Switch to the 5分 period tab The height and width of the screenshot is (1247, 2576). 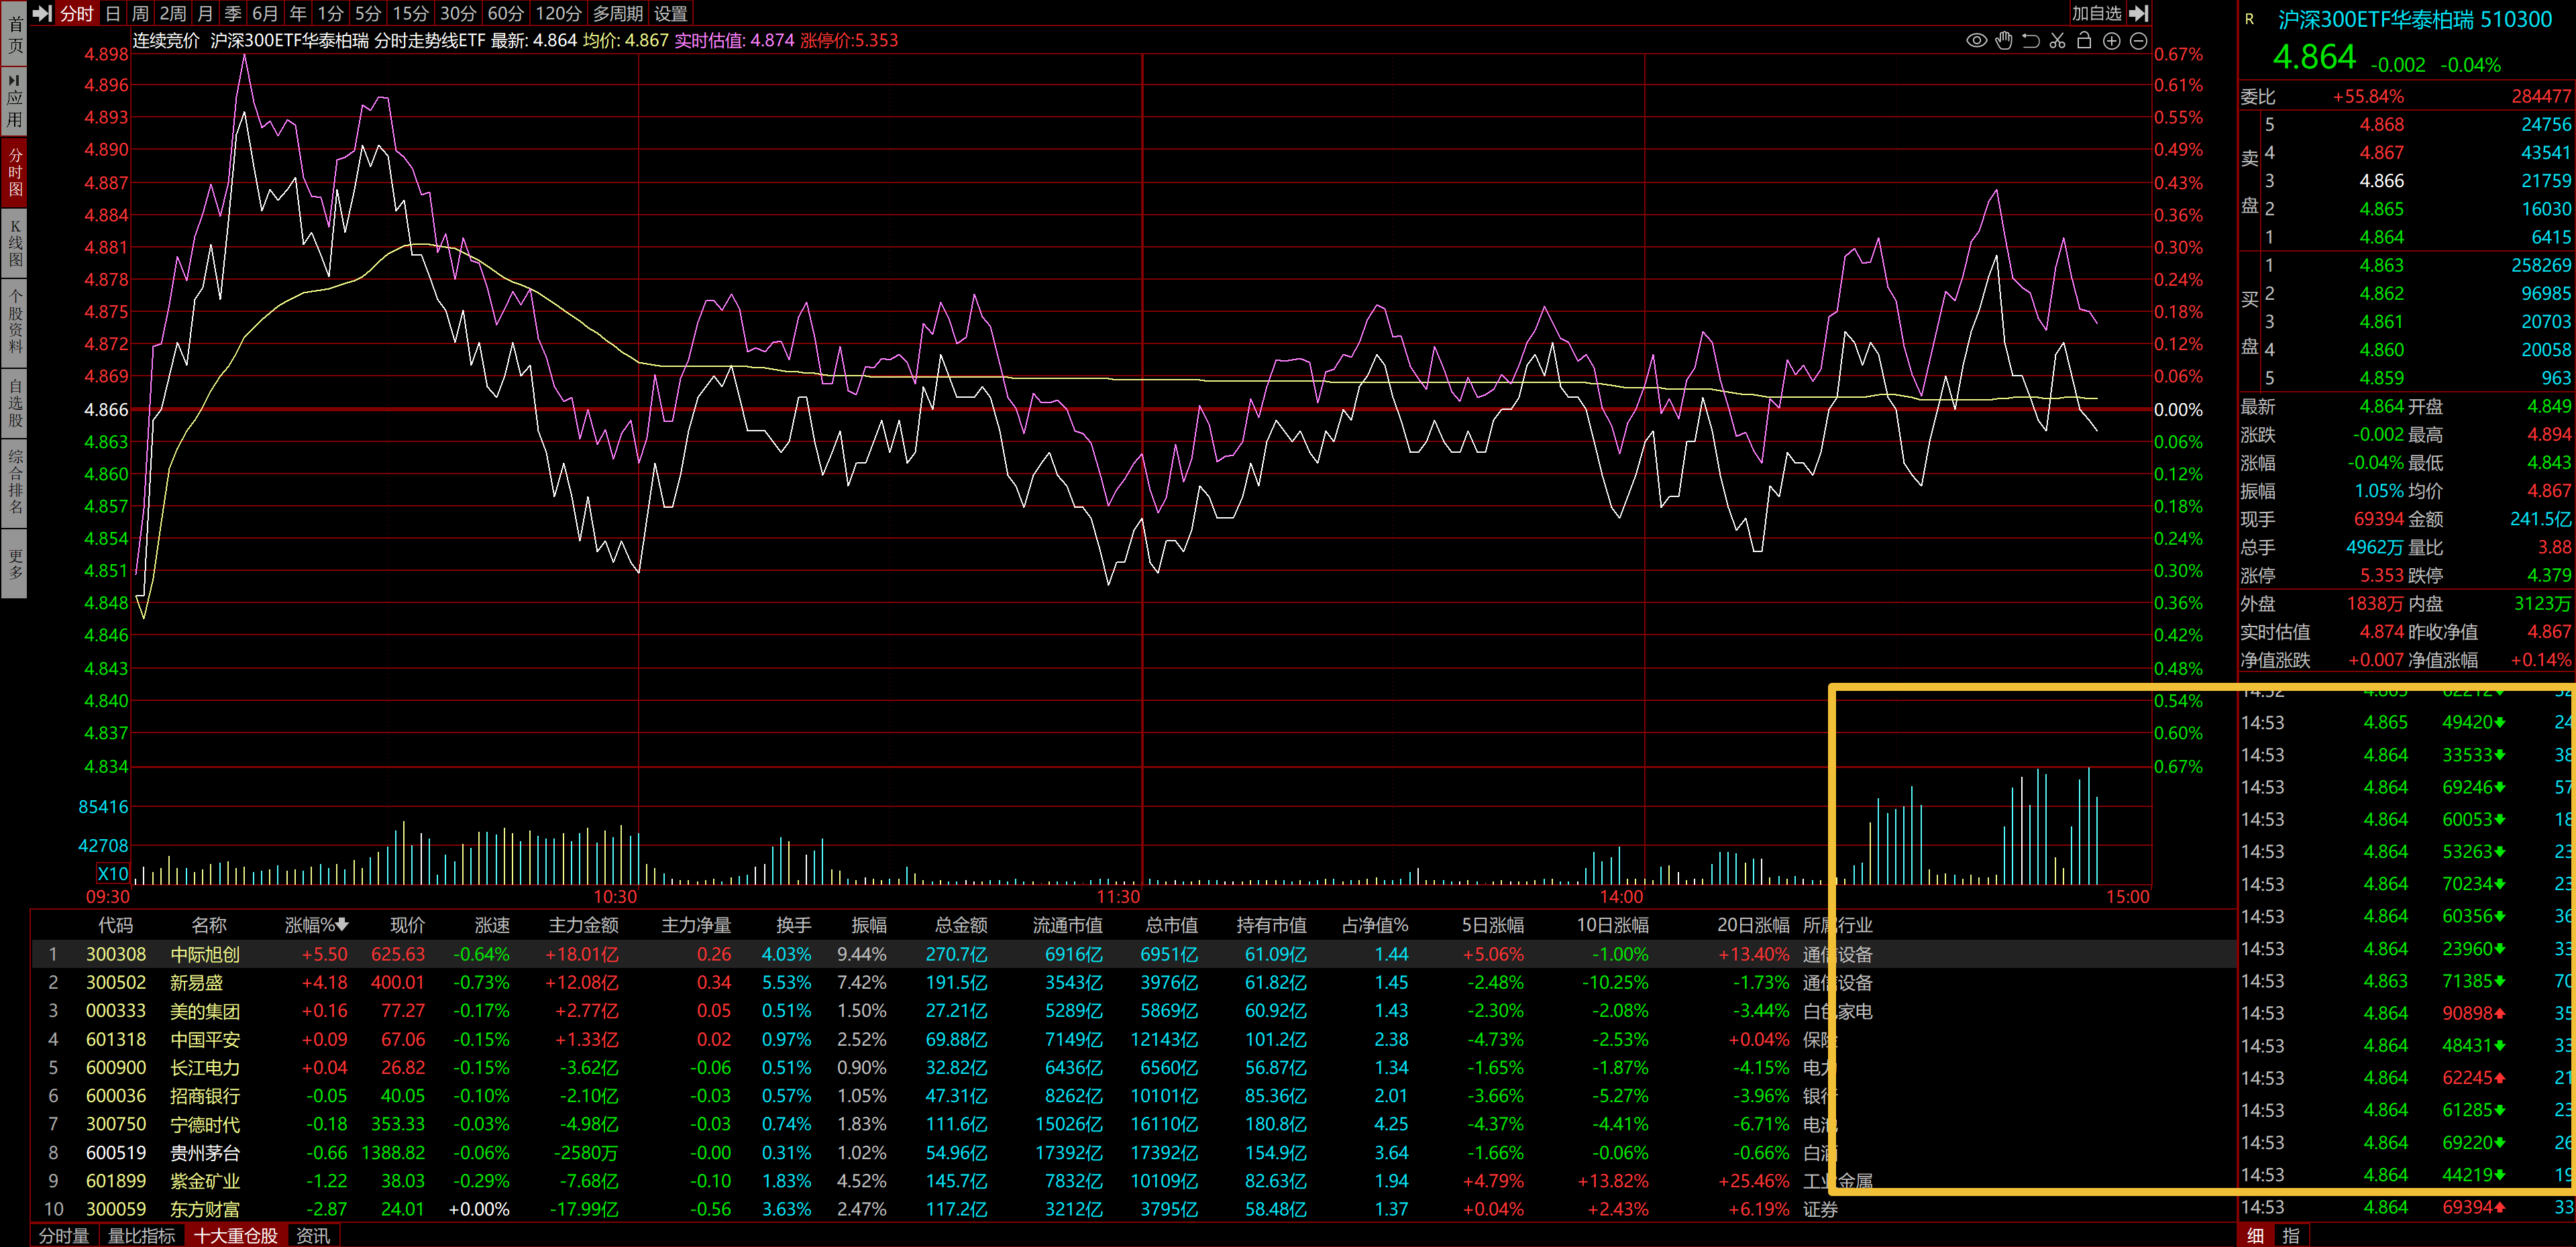coord(368,13)
